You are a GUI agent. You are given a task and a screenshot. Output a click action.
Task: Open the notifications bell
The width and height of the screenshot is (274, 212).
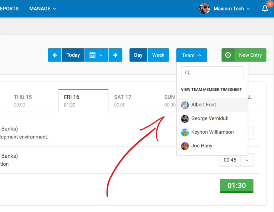(265, 8)
